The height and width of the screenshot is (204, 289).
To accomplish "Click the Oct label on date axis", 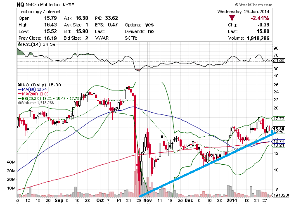I will [x=100, y=201].
